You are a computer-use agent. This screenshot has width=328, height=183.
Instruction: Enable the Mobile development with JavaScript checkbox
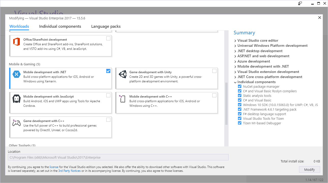[108, 95]
